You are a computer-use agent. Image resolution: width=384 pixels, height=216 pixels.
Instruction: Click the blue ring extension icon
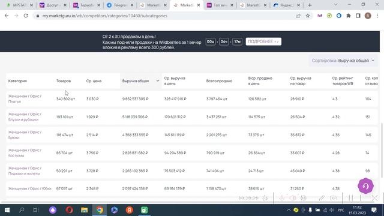[x=339, y=16]
